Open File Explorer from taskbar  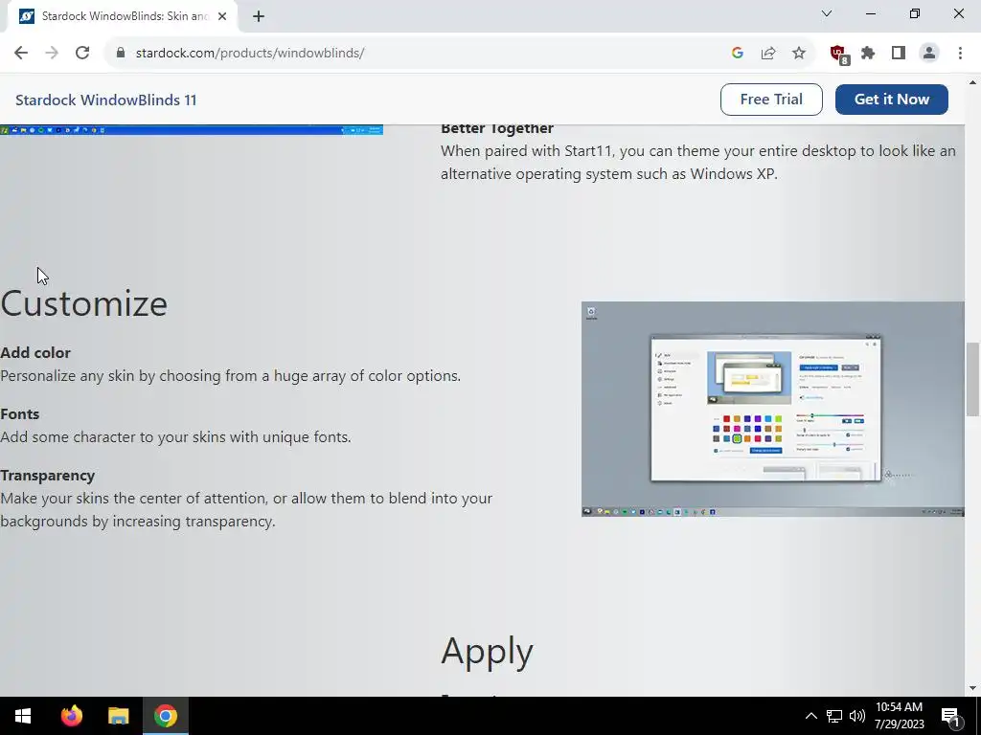coord(118,716)
